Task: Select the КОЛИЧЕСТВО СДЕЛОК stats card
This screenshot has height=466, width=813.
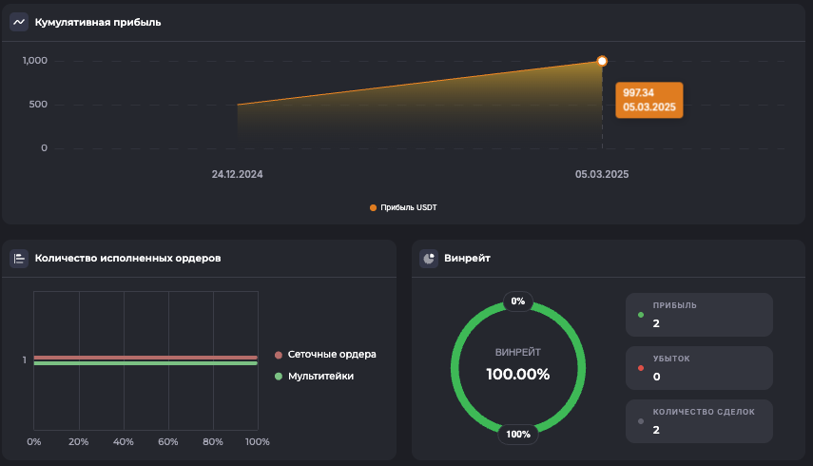Action: point(699,421)
